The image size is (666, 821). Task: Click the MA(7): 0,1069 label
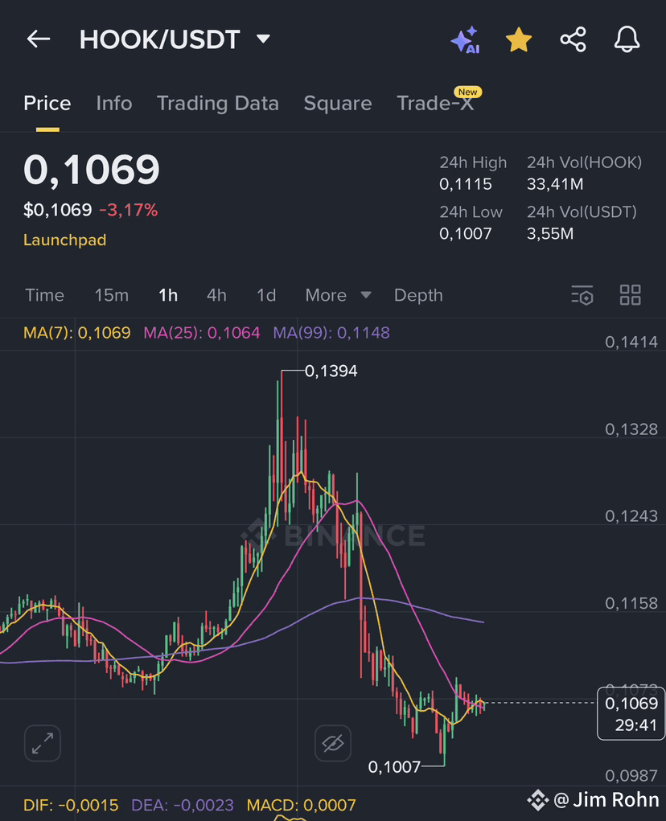(77, 332)
